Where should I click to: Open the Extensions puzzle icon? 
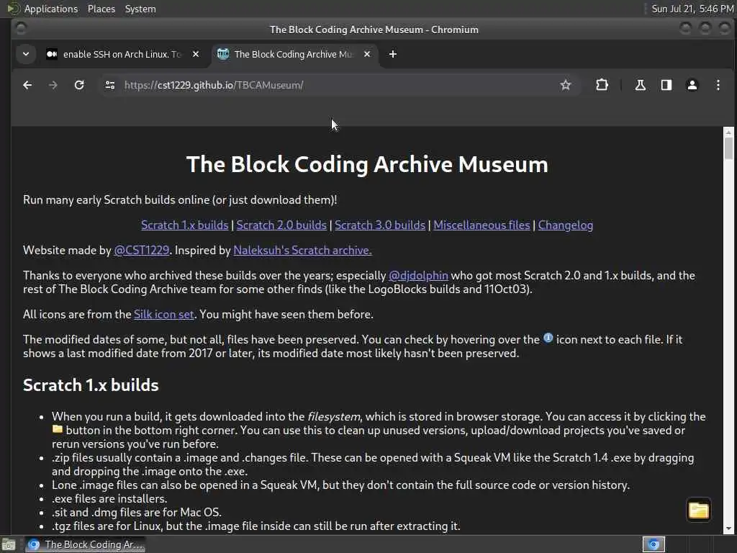click(x=602, y=85)
